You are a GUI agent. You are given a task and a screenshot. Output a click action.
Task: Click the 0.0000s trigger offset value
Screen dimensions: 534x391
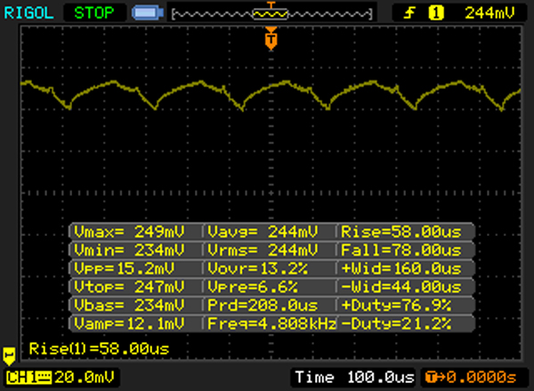481,378
